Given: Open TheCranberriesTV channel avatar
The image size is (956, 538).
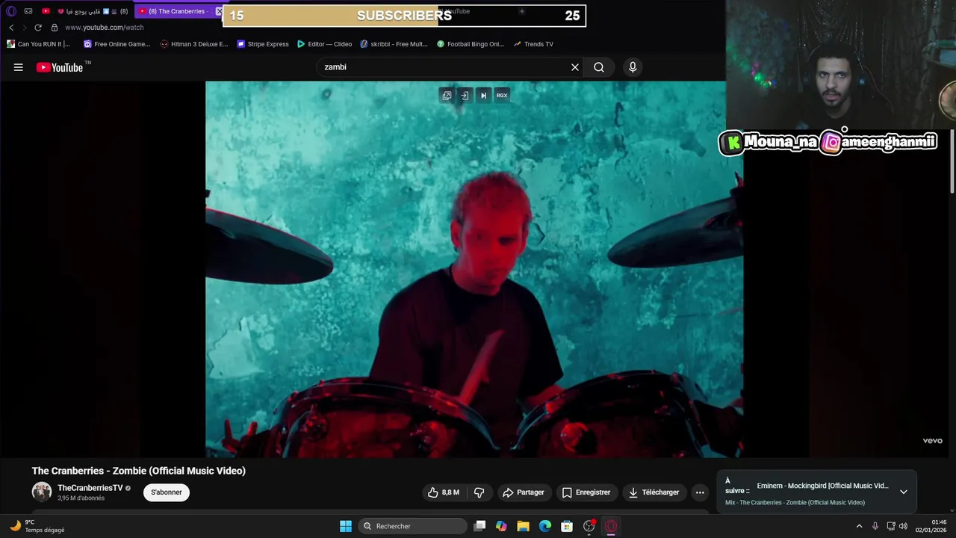Looking at the screenshot, I should (42, 492).
